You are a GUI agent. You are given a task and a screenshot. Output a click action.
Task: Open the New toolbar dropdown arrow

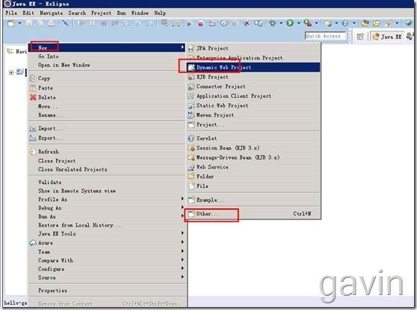19,24
